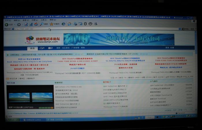Click the speaker icon in the announcement bar
202x130 pixels.
pyautogui.click(x=8, y=55)
